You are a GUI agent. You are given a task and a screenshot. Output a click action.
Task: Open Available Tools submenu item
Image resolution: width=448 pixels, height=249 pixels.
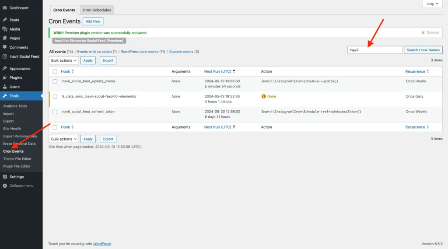(x=15, y=106)
